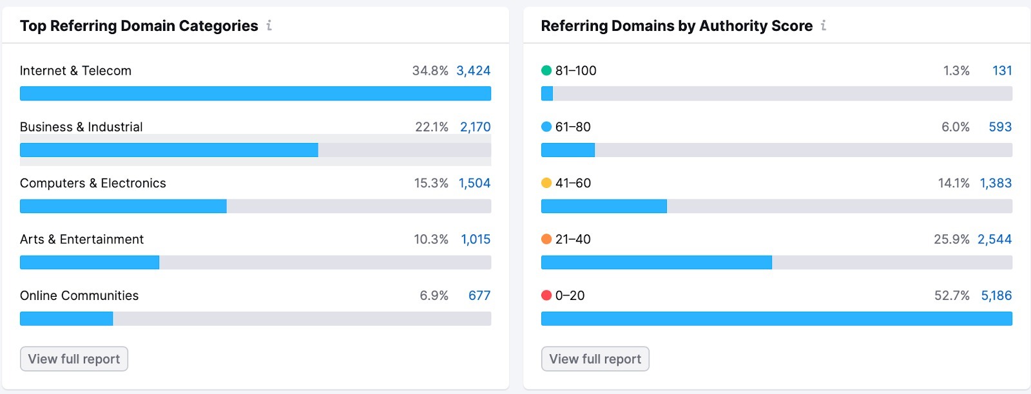Screen dimensions: 1031x394
Task: Open the 1,015 Arts & Entertainment link
Action: pyautogui.click(x=474, y=239)
